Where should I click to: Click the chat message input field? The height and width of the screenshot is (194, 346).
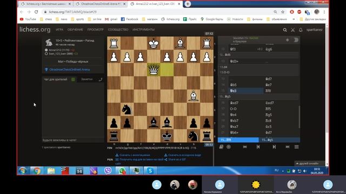point(73,140)
